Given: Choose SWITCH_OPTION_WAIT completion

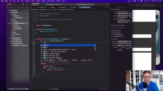Looking at the screenshot, I should (67, 56).
